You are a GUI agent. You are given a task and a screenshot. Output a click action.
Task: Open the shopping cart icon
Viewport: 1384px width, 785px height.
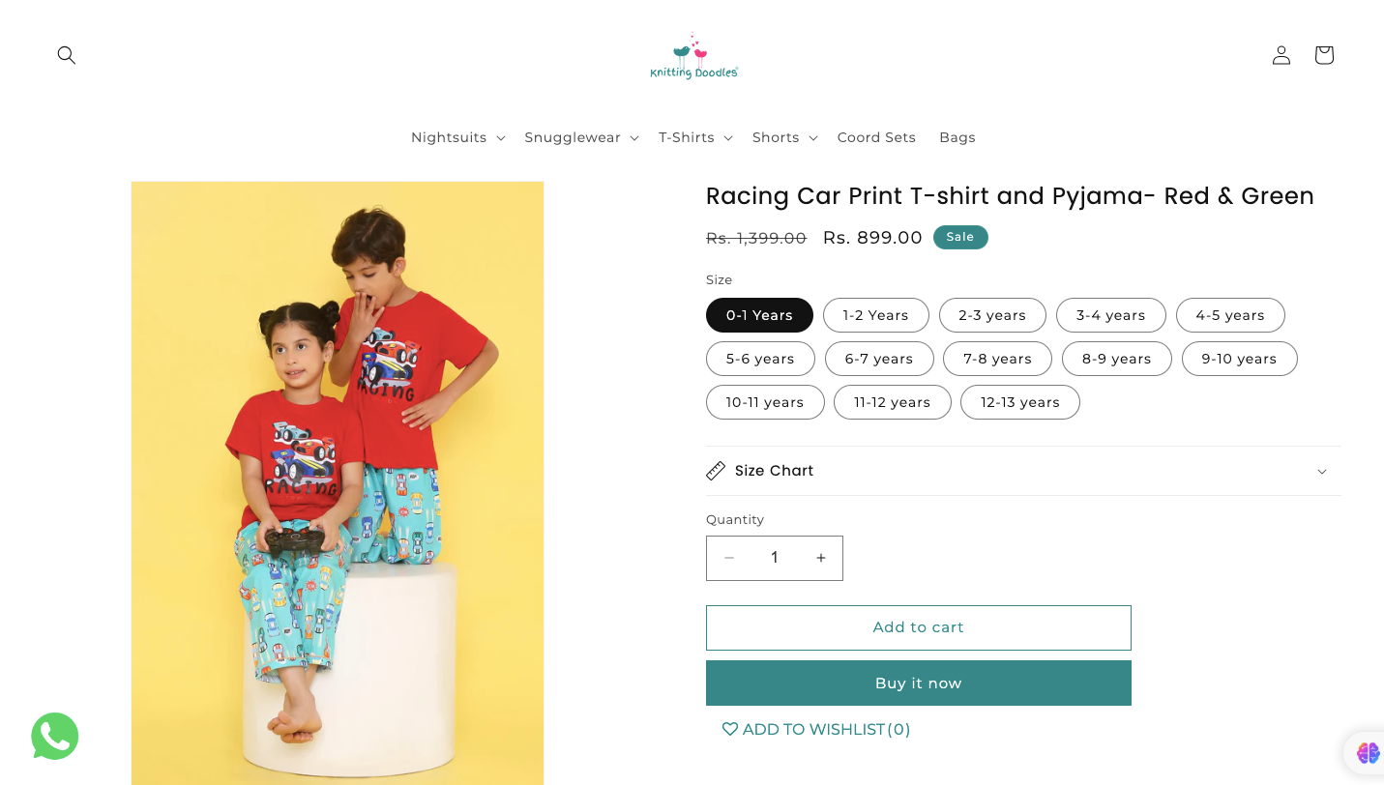click(x=1324, y=55)
